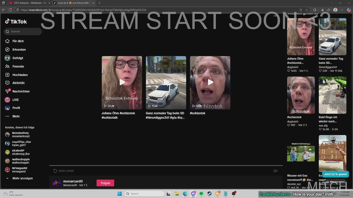The width and height of the screenshot is (353, 198).
Task: Open Bald fliege ich wieder video thumbnail
Action: (333, 95)
